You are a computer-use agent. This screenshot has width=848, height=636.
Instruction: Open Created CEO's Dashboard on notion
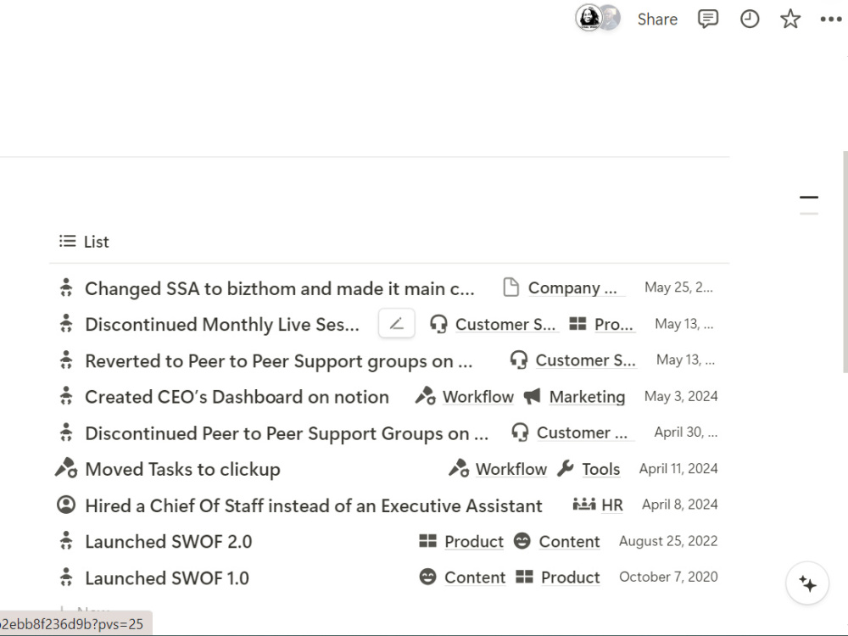pyautogui.click(x=237, y=397)
